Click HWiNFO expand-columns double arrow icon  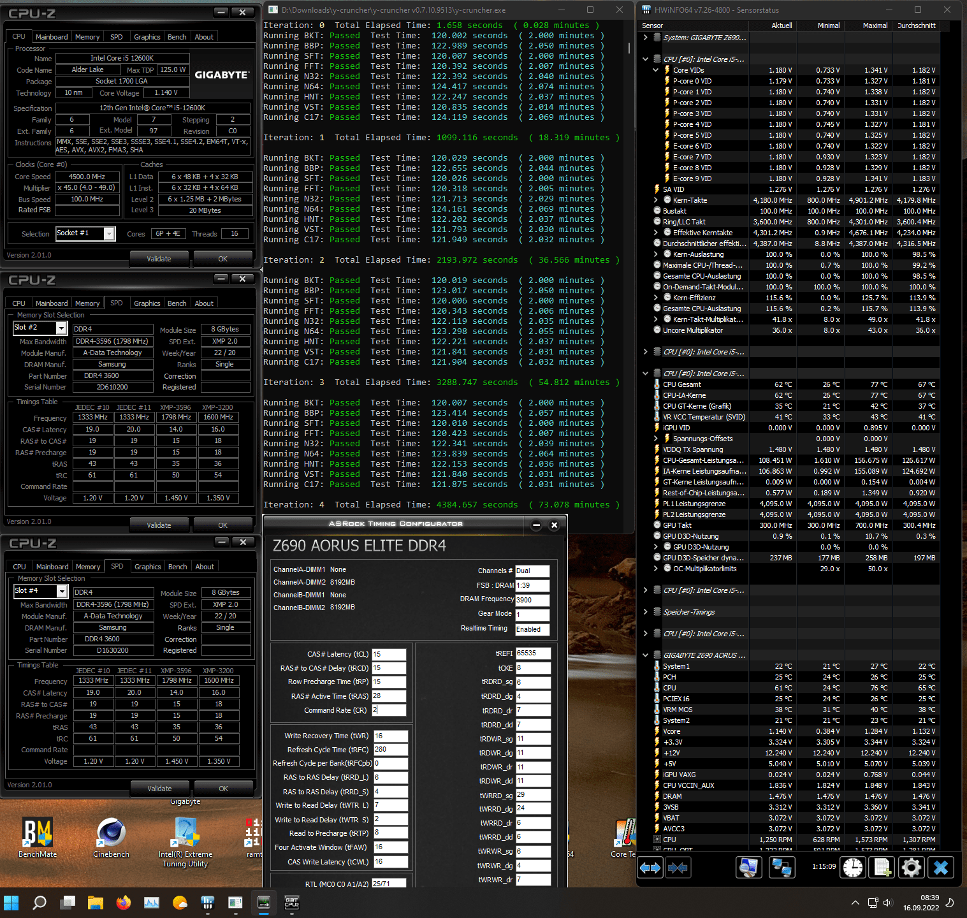[x=650, y=868]
